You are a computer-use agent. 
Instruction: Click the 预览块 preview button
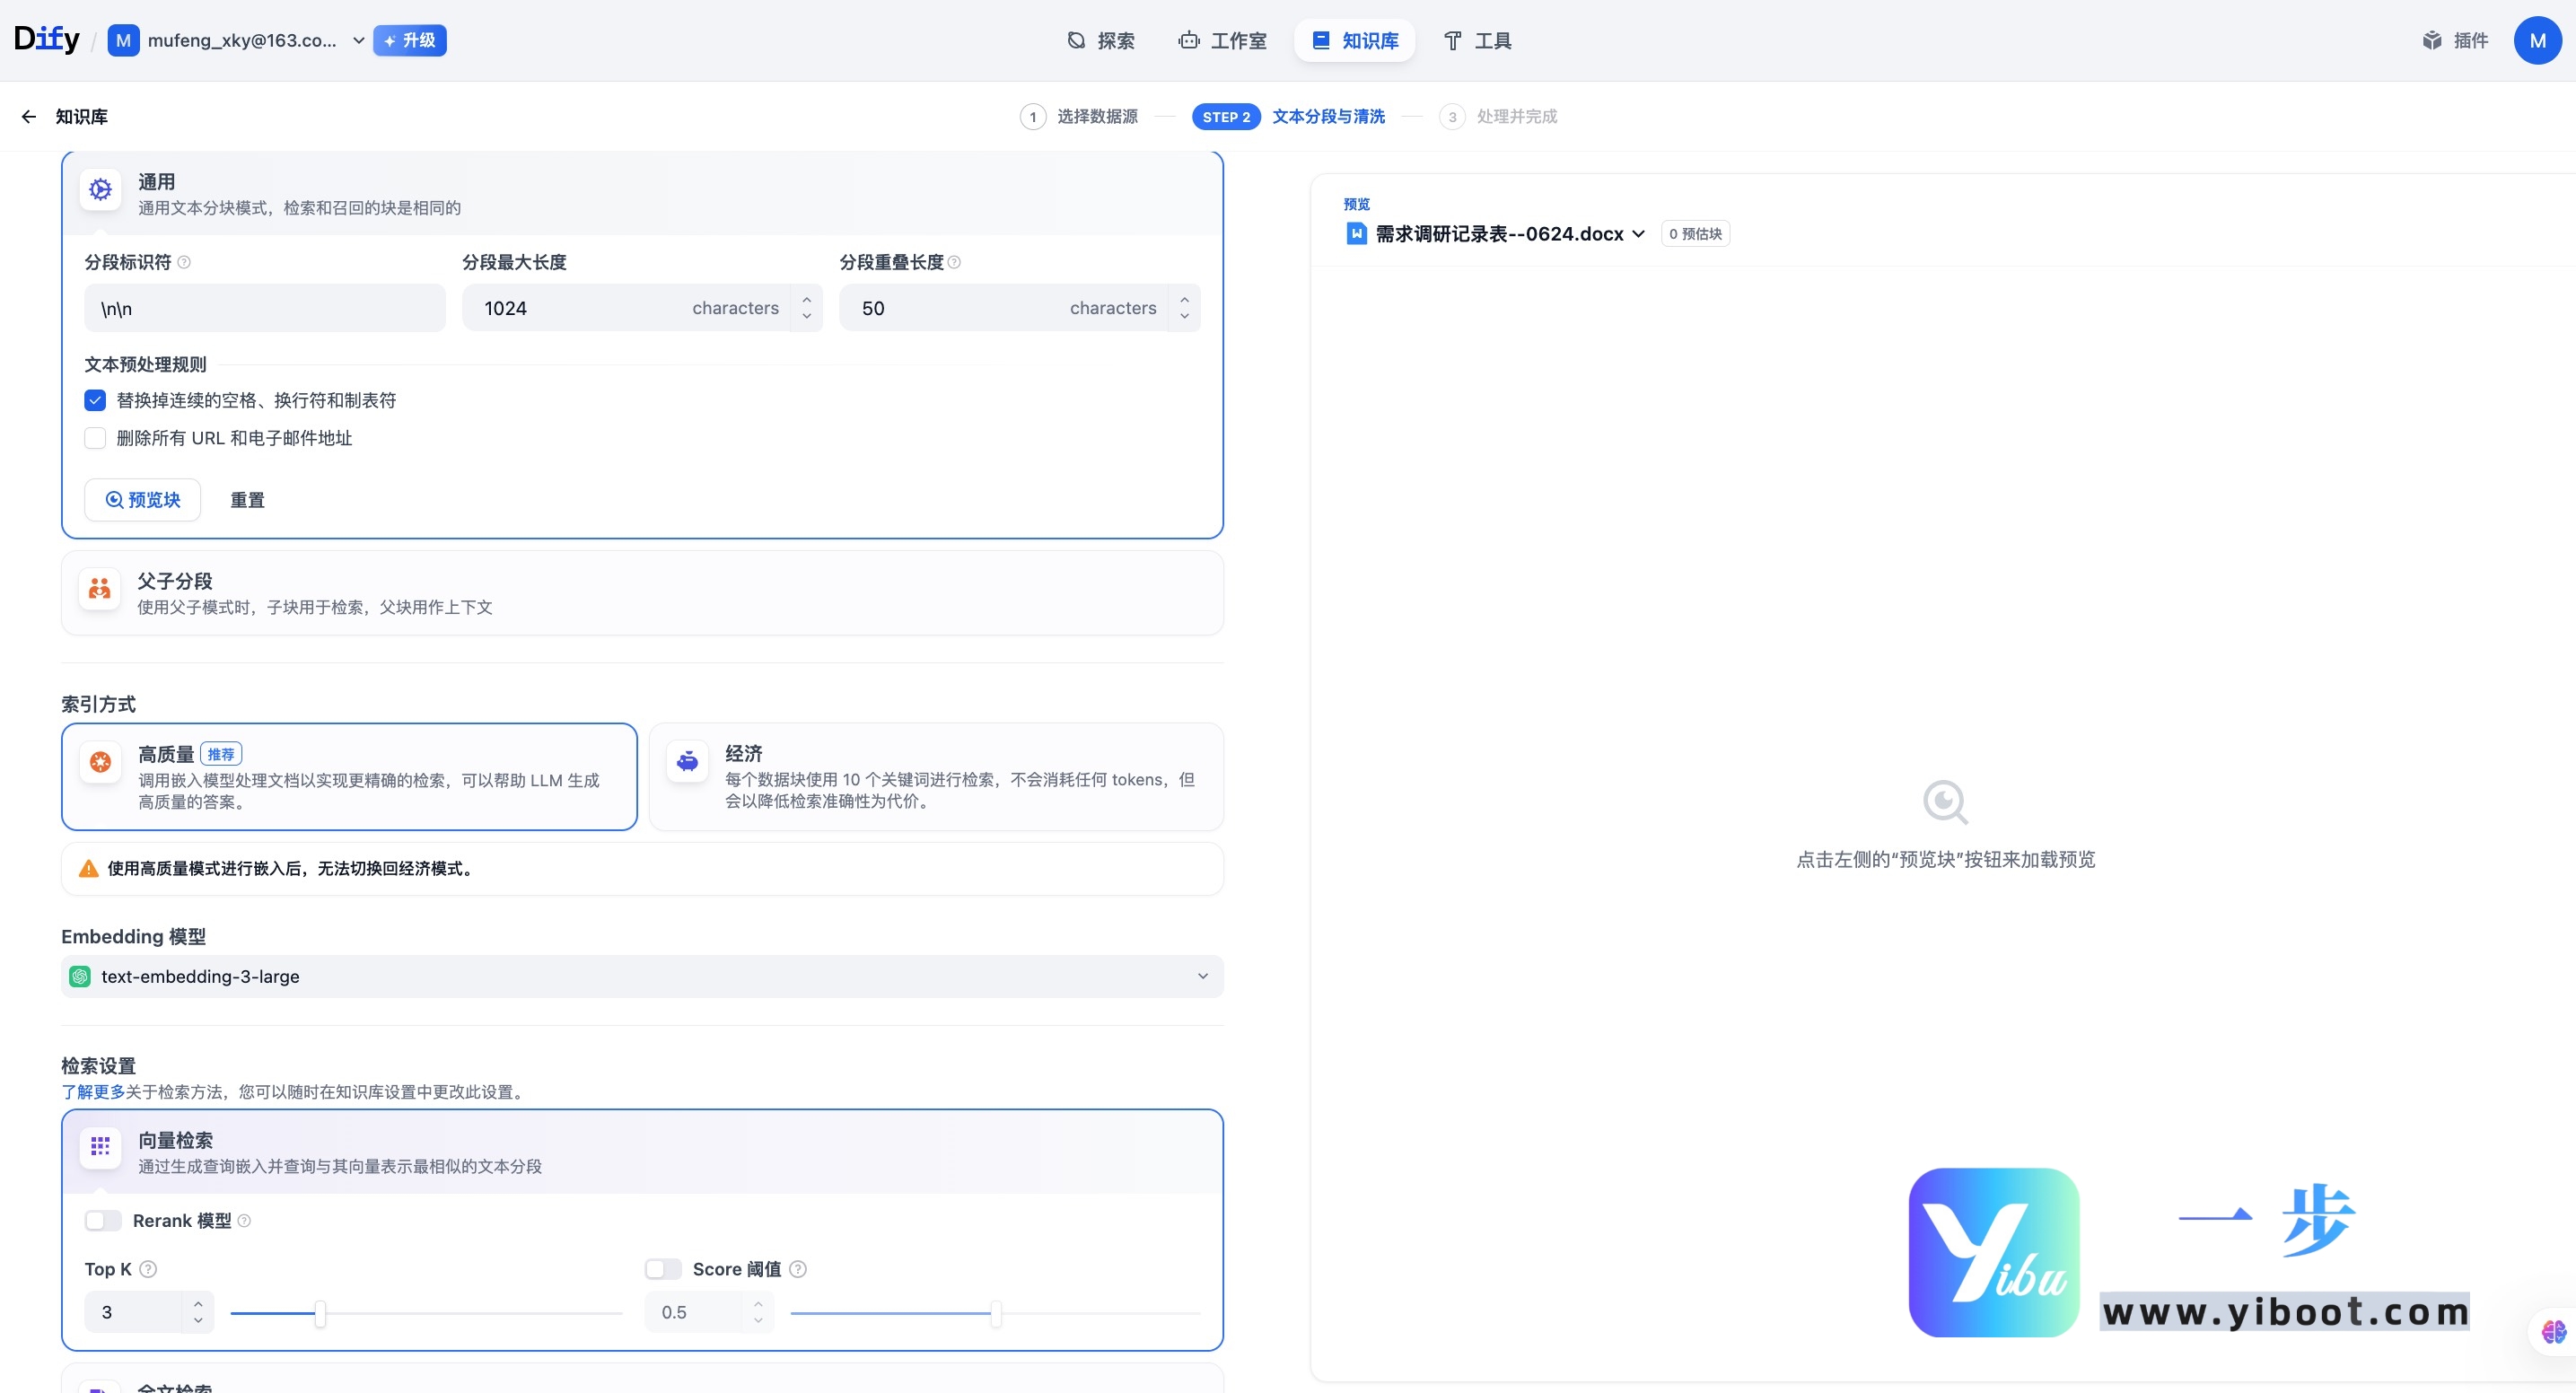(142, 499)
